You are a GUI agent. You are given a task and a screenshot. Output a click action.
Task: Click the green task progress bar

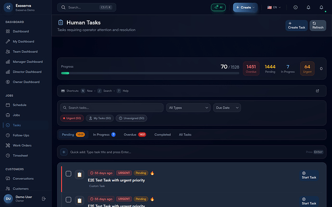tap(65, 73)
